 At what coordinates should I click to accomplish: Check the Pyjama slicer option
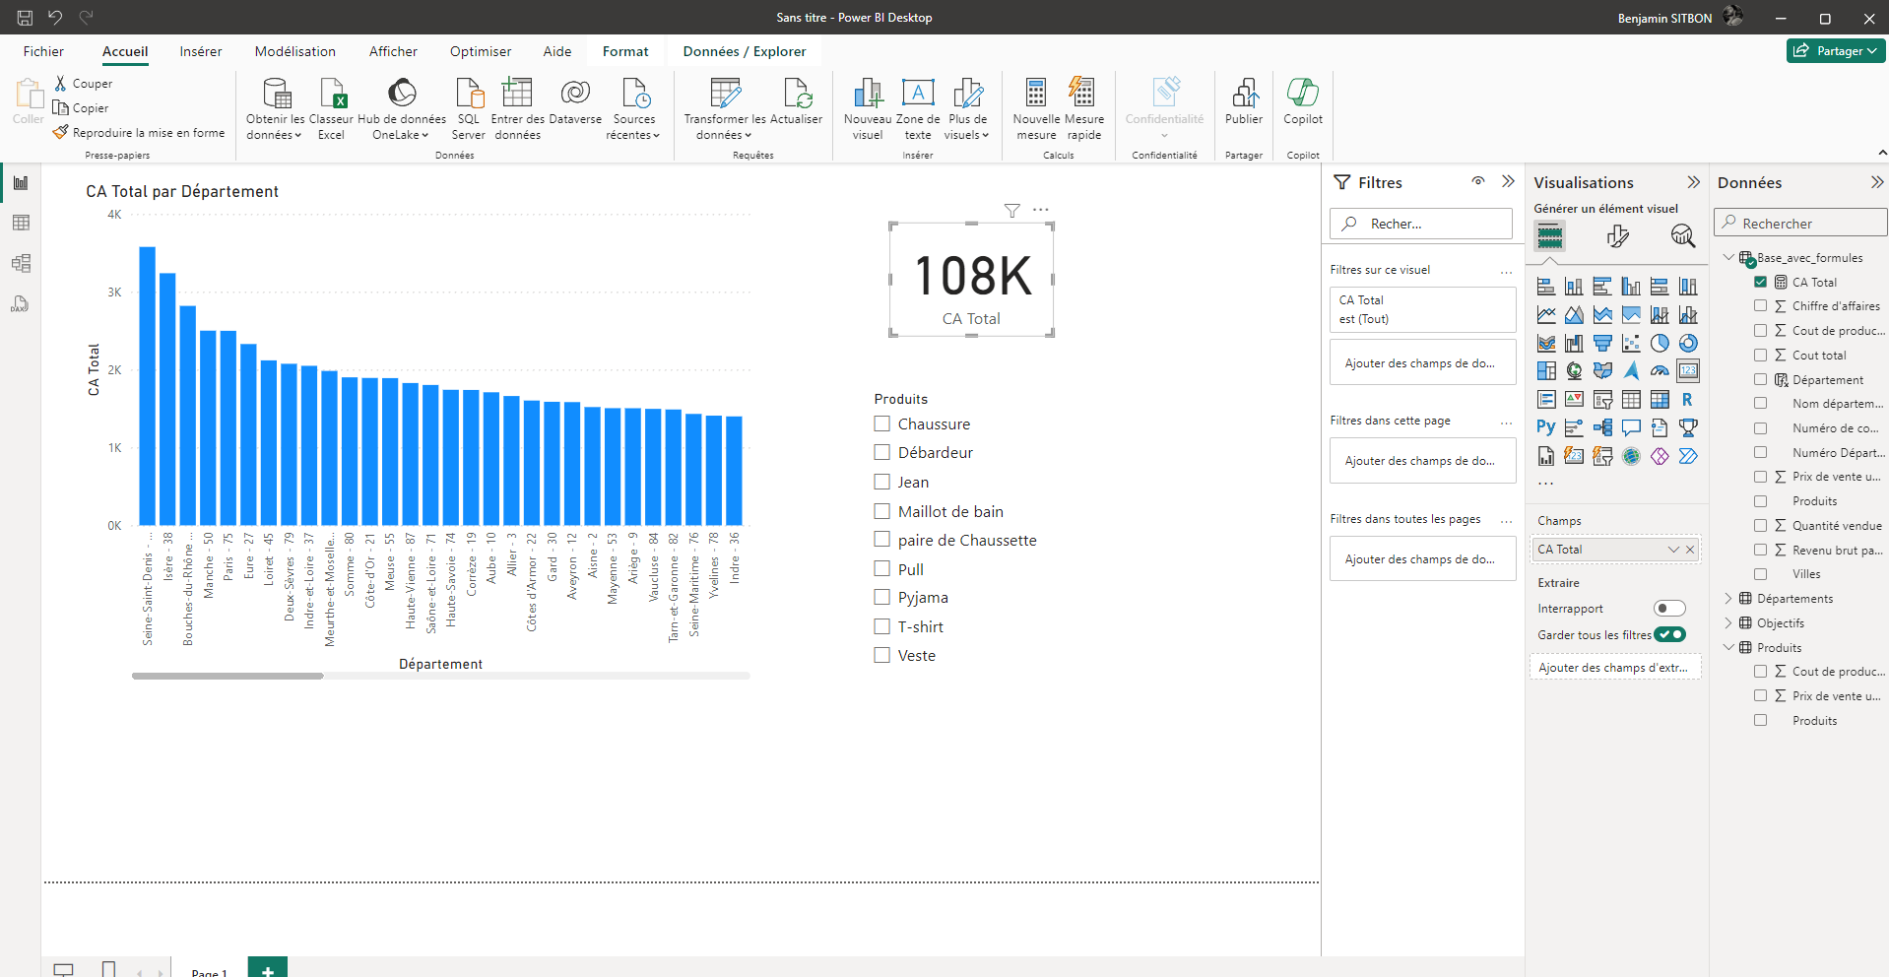pos(882,597)
